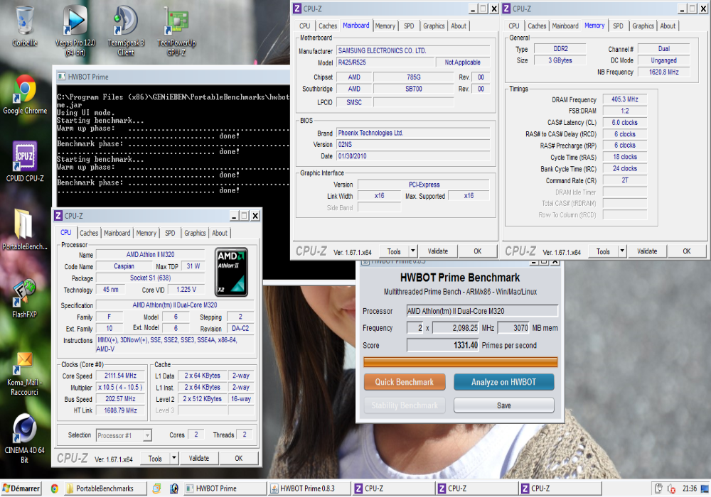This screenshot has height=497, width=711.
Task: Click the first system tray device icon
Action: click(x=659, y=488)
